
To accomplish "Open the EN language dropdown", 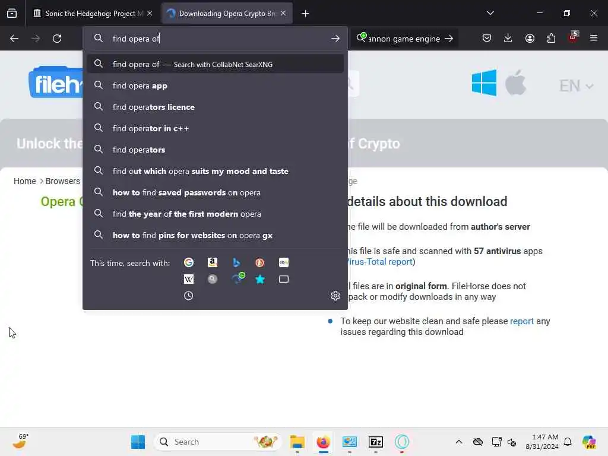I will (x=576, y=85).
